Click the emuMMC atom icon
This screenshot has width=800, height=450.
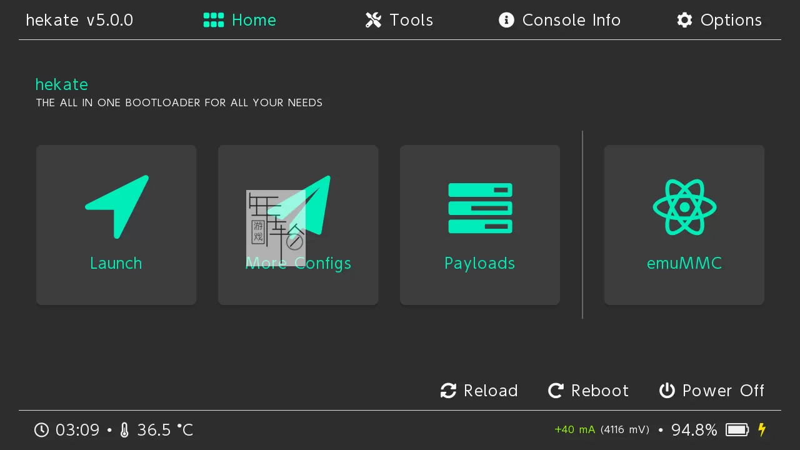coord(684,207)
